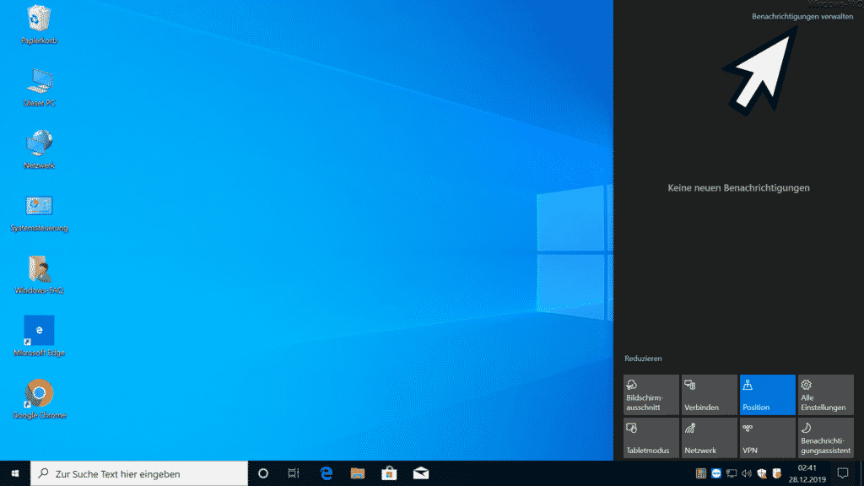Click the taskbar search box

139,473
